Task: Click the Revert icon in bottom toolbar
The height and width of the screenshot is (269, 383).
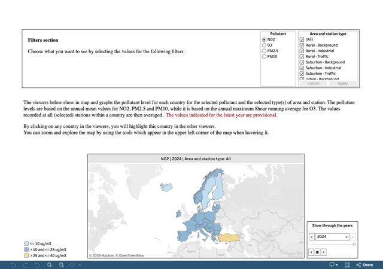Action: tap(37, 265)
